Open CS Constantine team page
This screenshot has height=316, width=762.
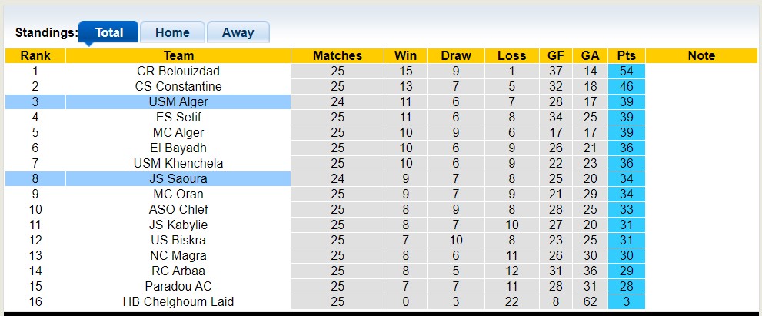[x=178, y=86]
